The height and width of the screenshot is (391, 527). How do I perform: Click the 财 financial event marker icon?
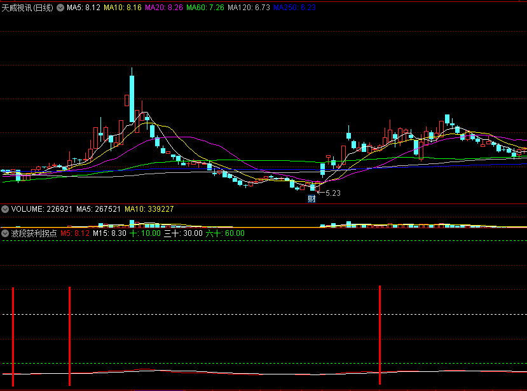click(311, 199)
